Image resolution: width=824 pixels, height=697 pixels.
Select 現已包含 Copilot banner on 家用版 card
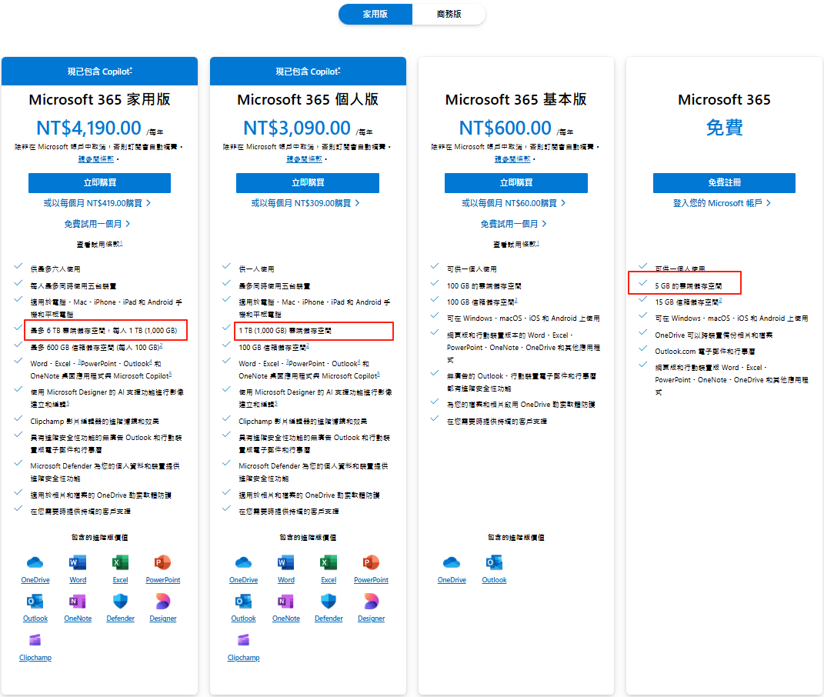tap(100, 72)
